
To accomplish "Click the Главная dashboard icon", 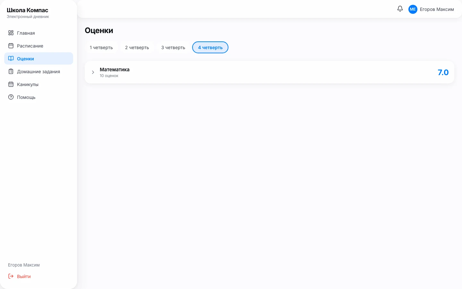I will click(11, 33).
